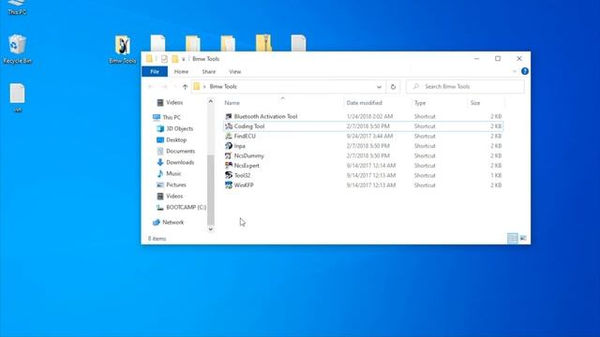Select the Tool32 shortcut icon
This screenshot has height=337, width=600.
pos(229,175)
